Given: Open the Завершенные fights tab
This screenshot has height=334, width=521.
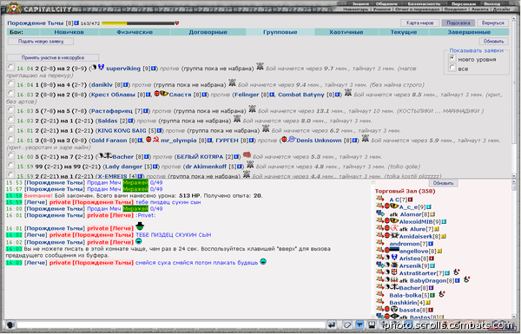Looking at the screenshot, I should tap(469, 32).
